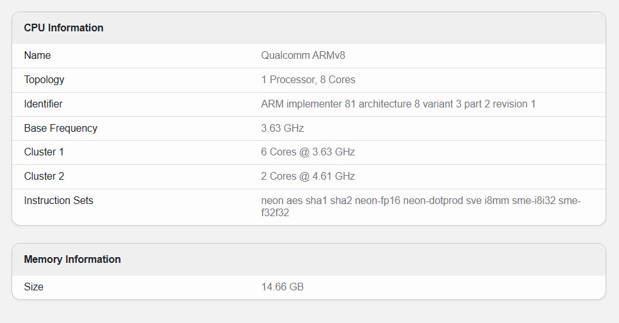Click the Base Frequency 3.63 GHz value
This screenshot has width=619, height=323.
pos(283,128)
